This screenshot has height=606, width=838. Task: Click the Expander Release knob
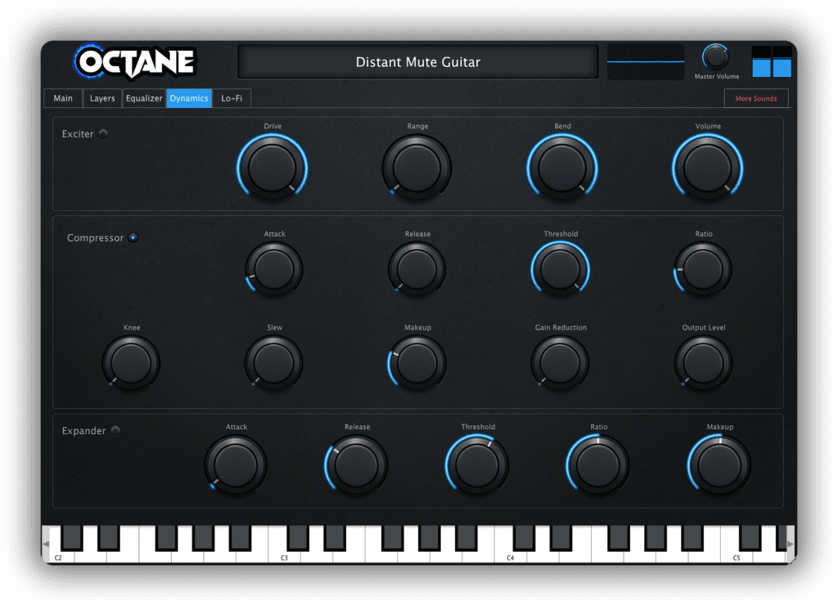[356, 465]
